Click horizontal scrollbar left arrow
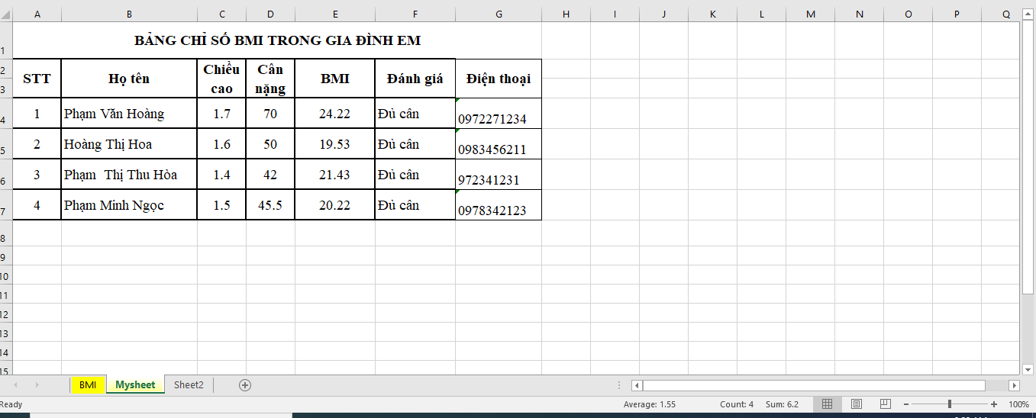1036x418 pixels. click(637, 386)
